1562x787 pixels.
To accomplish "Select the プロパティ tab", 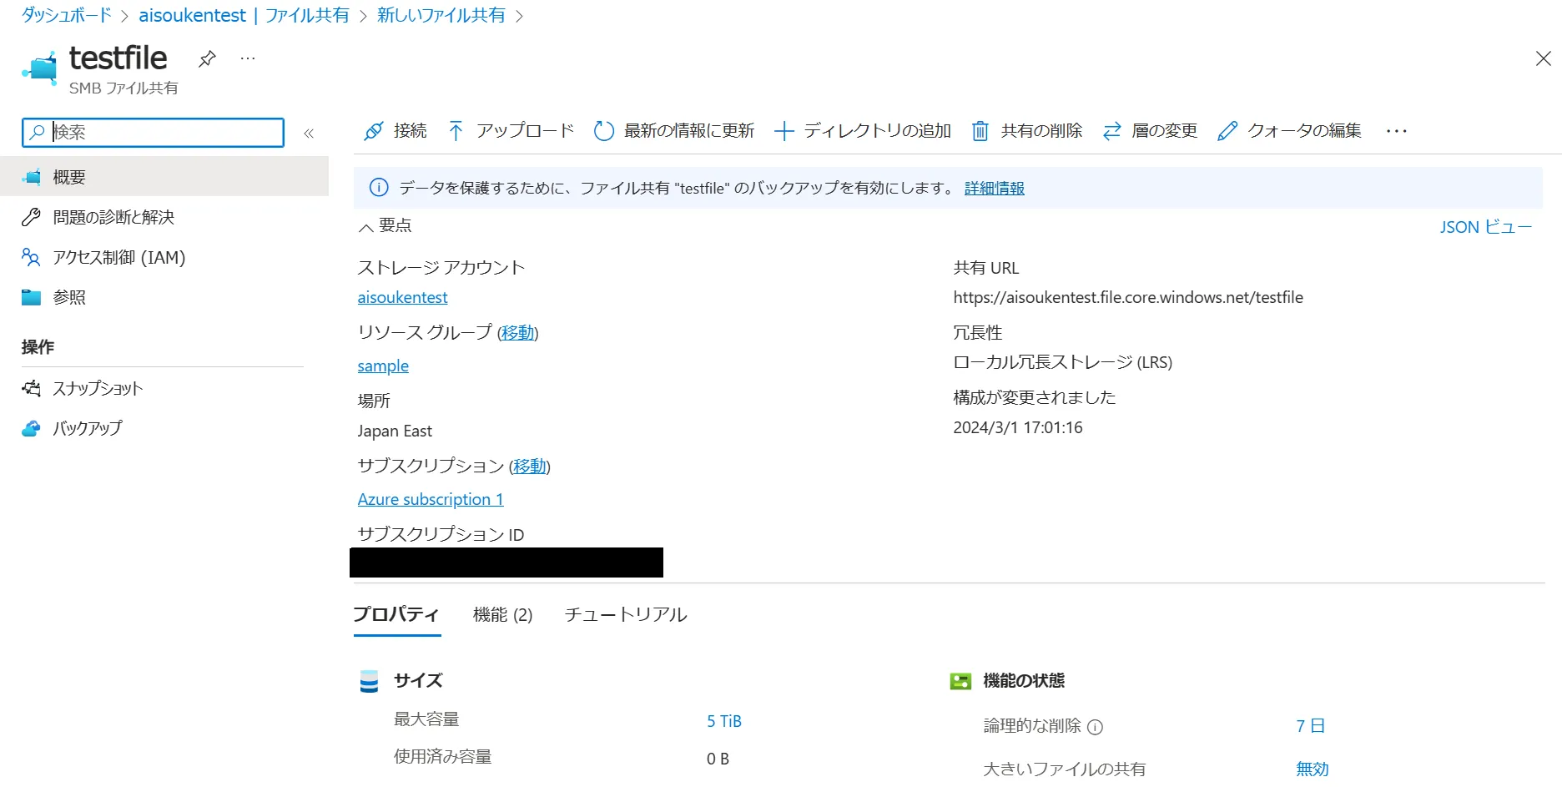I will coord(396,615).
